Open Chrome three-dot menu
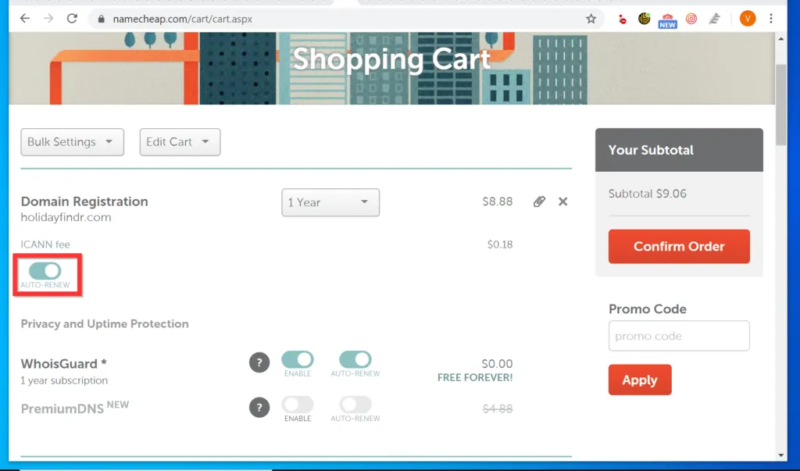 click(771, 19)
